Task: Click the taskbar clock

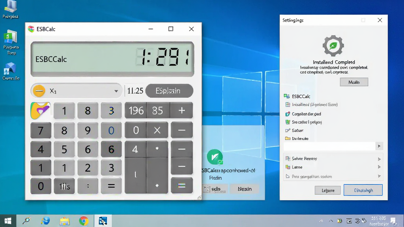Action: [379, 221]
